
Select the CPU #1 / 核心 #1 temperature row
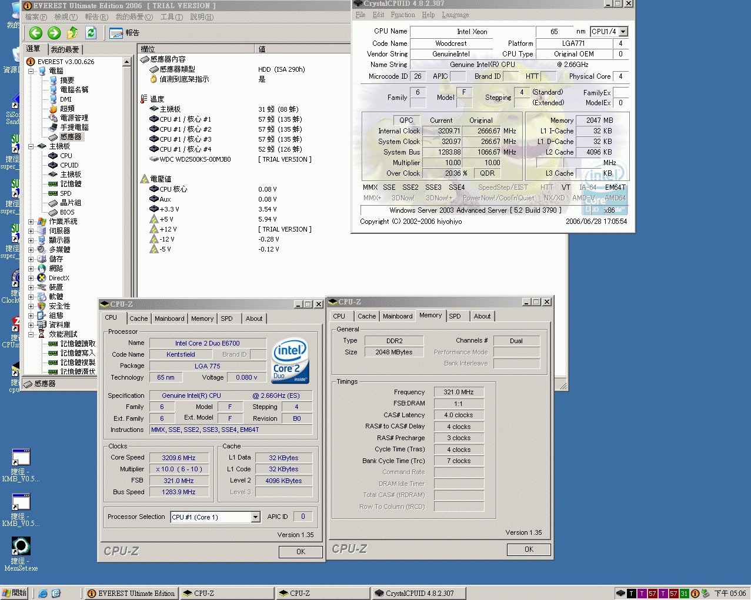(x=185, y=119)
